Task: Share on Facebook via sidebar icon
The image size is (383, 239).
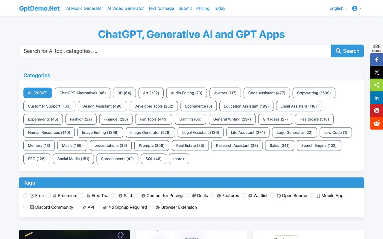Action: pos(377,59)
